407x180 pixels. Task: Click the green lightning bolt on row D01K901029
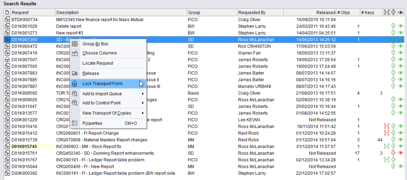click(x=394, y=26)
